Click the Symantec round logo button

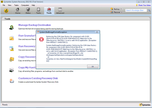(6, 11)
